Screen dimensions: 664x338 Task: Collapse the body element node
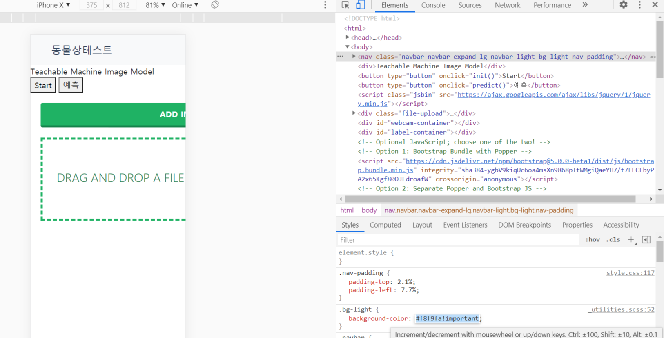(x=348, y=47)
